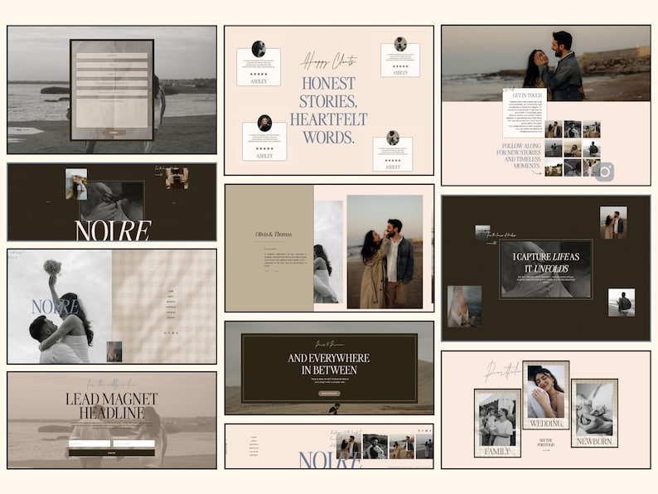Click HOME in the plaid Noire page menu
Image resolution: width=658 pixels, height=494 pixels.
point(171,291)
